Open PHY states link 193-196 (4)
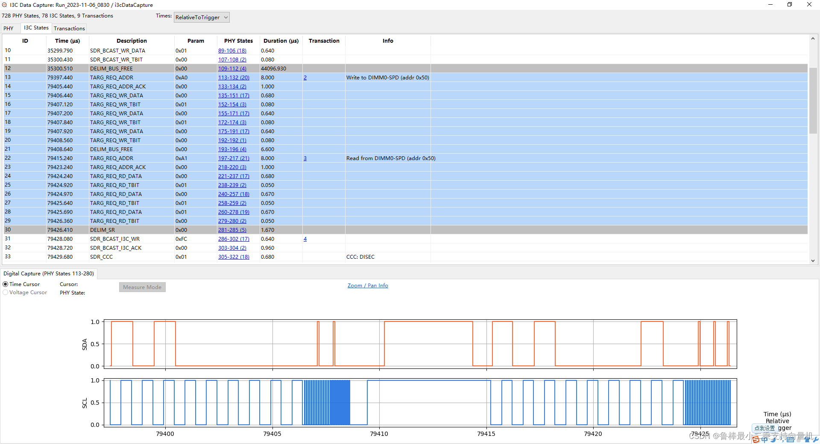Viewport: 820px width, 444px height. pyautogui.click(x=232, y=149)
